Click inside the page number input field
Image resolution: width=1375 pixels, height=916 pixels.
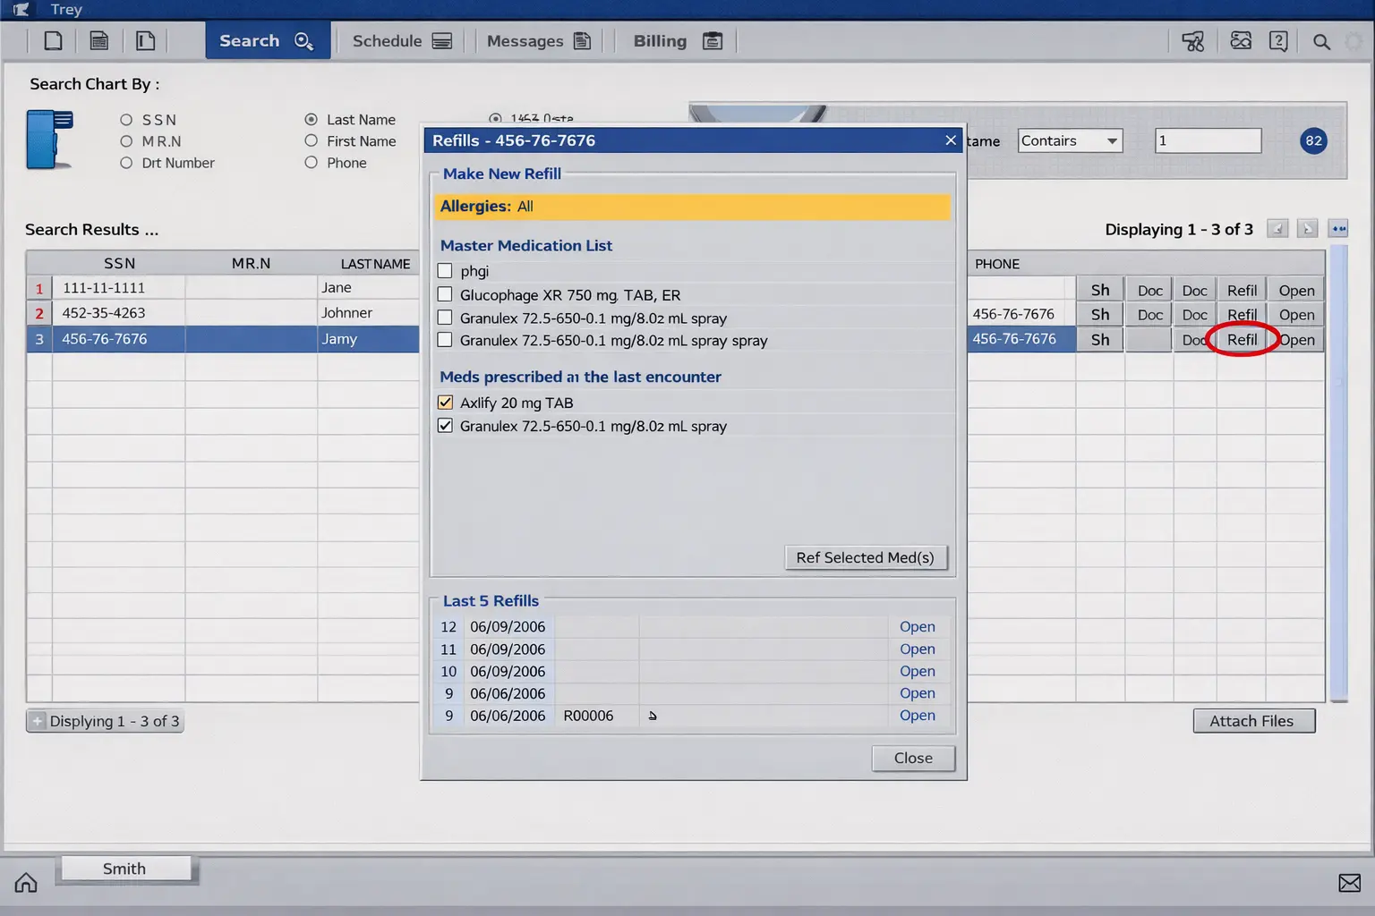1207,140
